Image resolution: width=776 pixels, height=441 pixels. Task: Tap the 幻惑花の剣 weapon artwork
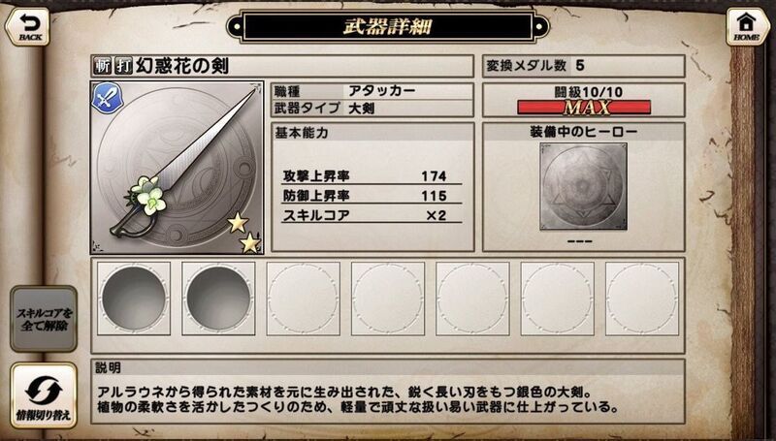pos(178,168)
